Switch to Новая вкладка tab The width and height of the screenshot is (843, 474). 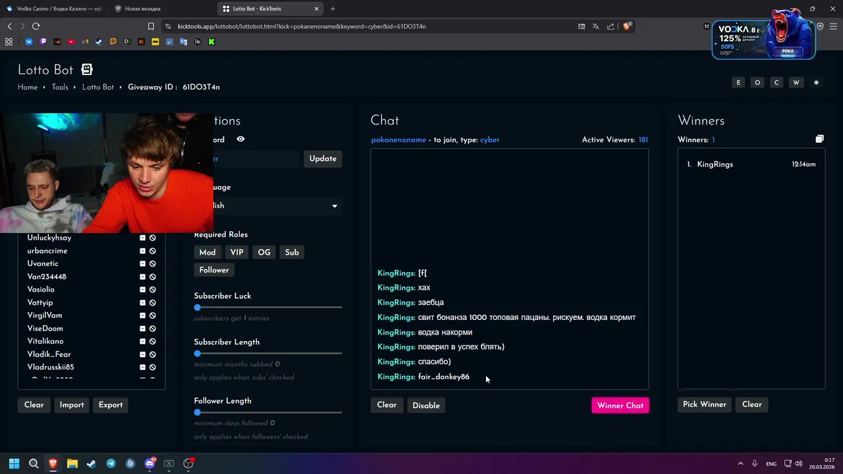(161, 9)
